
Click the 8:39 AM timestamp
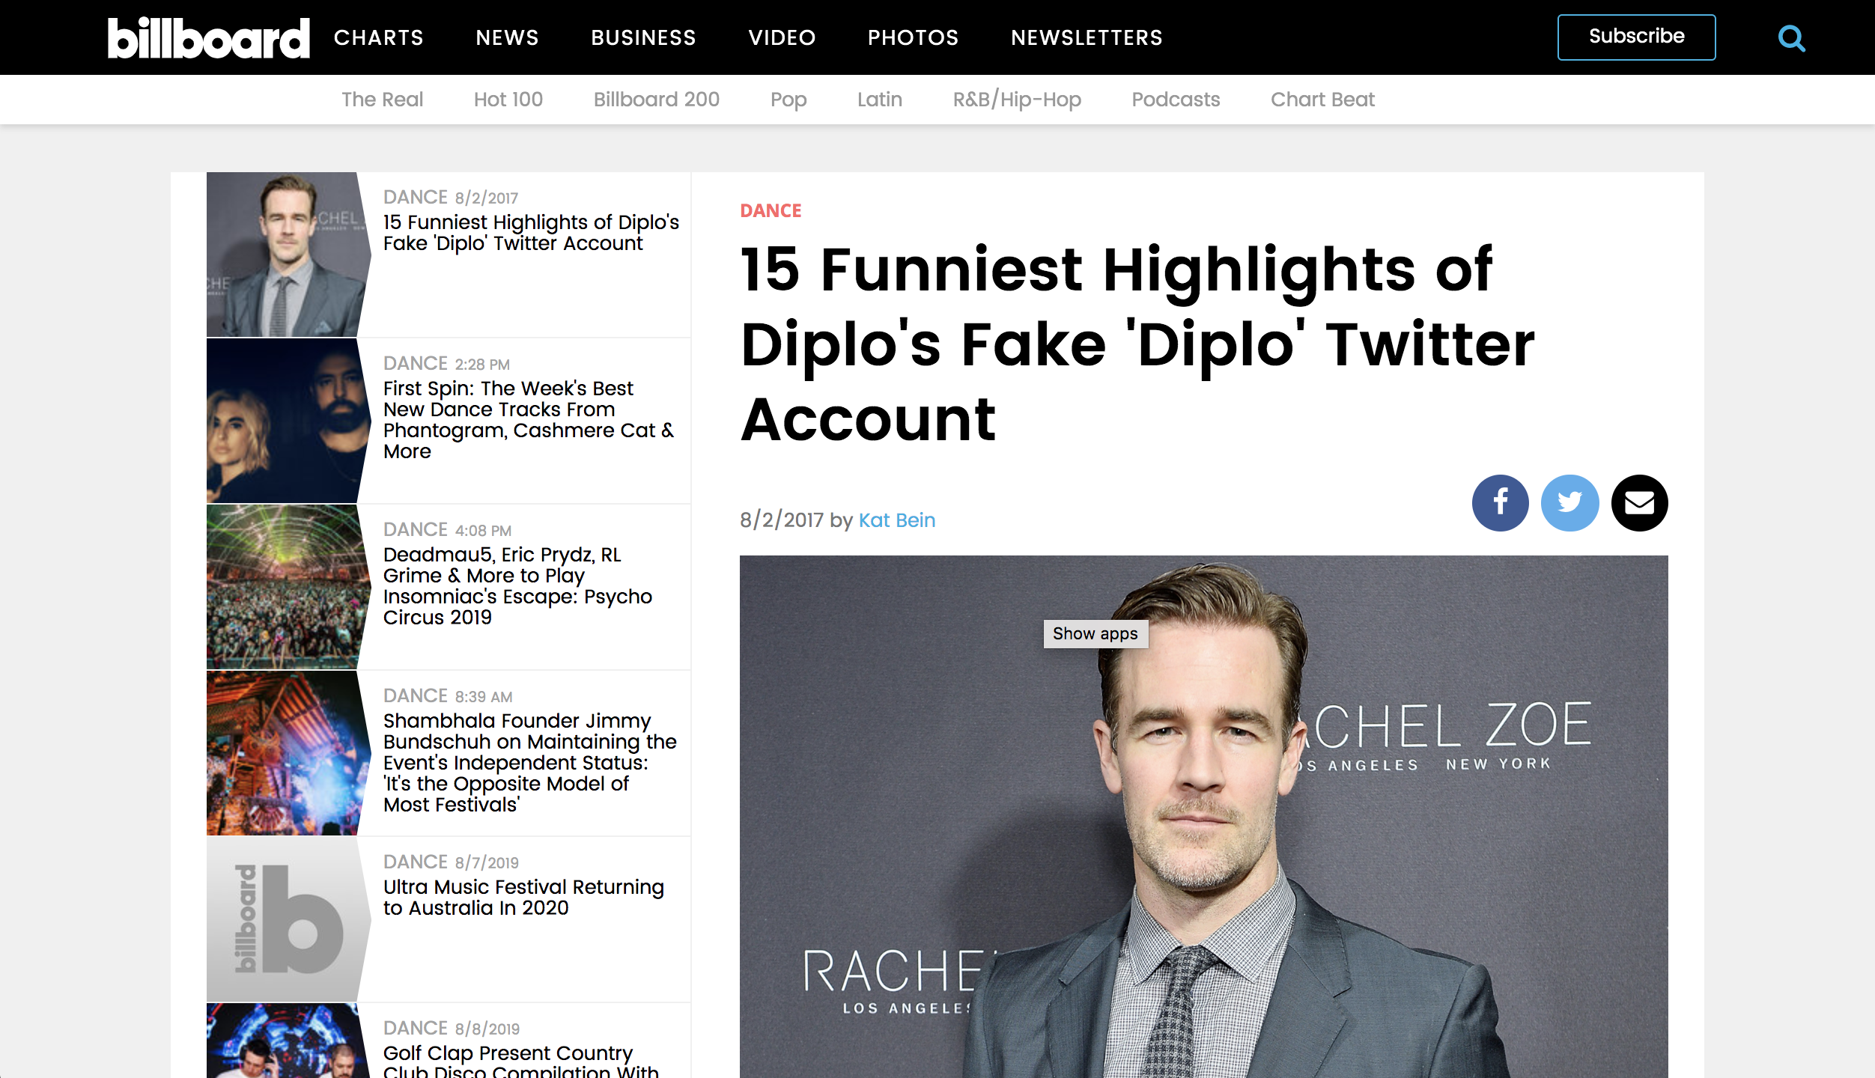[483, 697]
